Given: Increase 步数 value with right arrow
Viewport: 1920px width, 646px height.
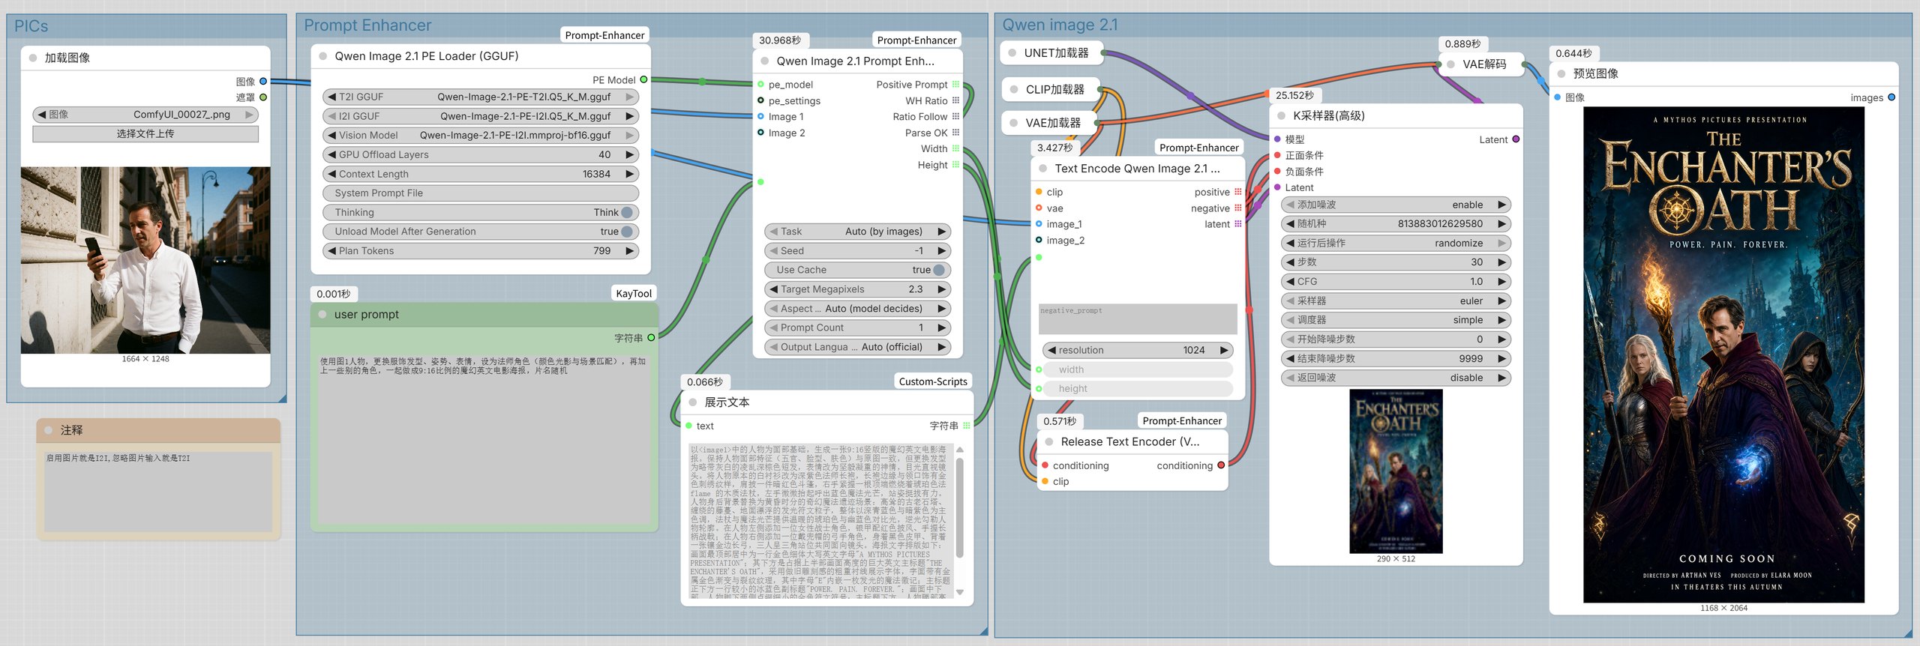Looking at the screenshot, I should pyautogui.click(x=1502, y=262).
